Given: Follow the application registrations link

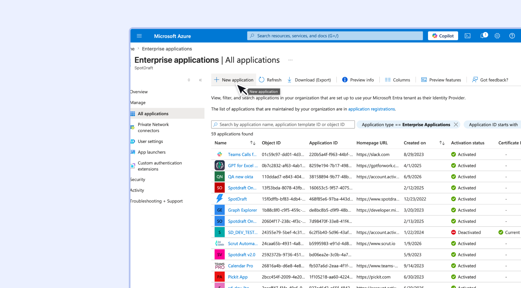Looking at the screenshot, I should pyautogui.click(x=371, y=109).
